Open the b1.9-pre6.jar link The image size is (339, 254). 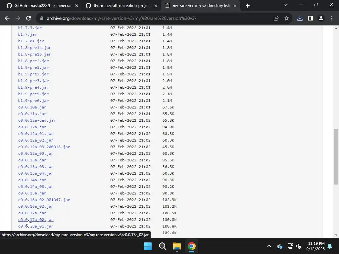point(33,101)
